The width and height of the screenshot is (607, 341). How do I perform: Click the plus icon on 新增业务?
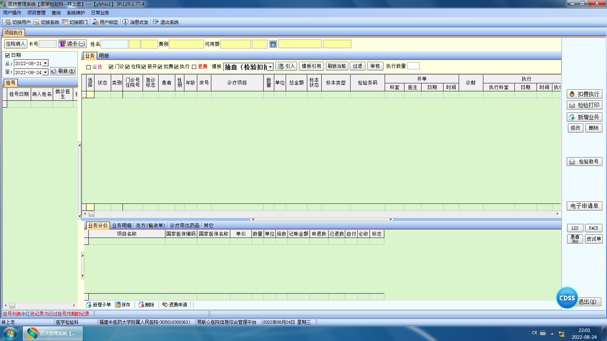click(x=572, y=117)
